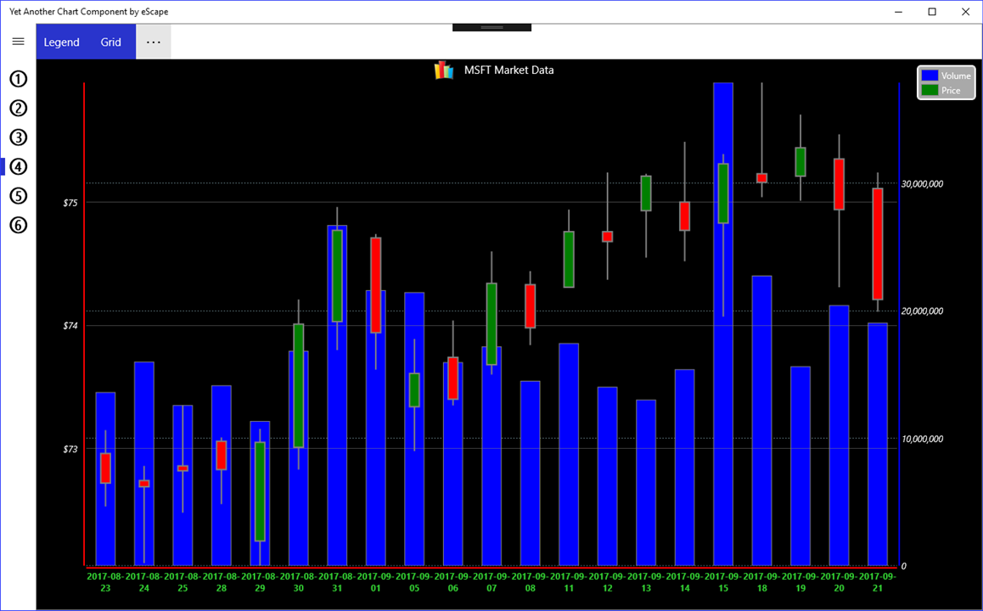Maximize the application window

[x=932, y=12]
